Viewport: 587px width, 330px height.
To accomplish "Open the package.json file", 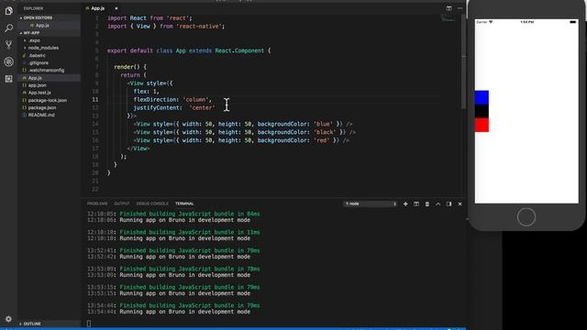I will [42, 107].
